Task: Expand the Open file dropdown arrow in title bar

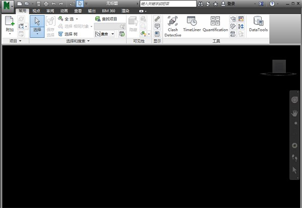Action: click(33, 4)
